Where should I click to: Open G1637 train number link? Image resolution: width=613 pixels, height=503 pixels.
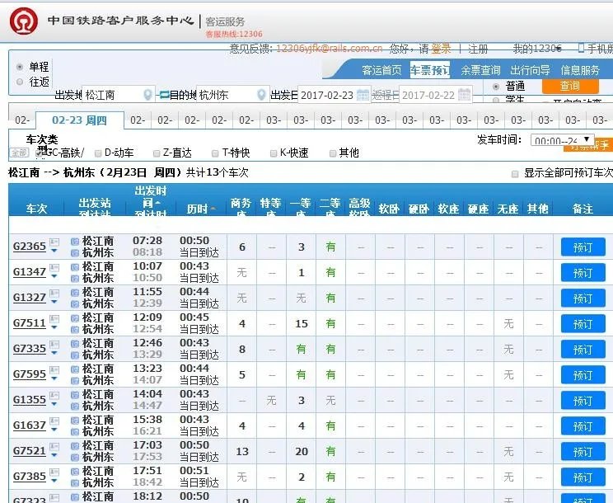(30, 425)
